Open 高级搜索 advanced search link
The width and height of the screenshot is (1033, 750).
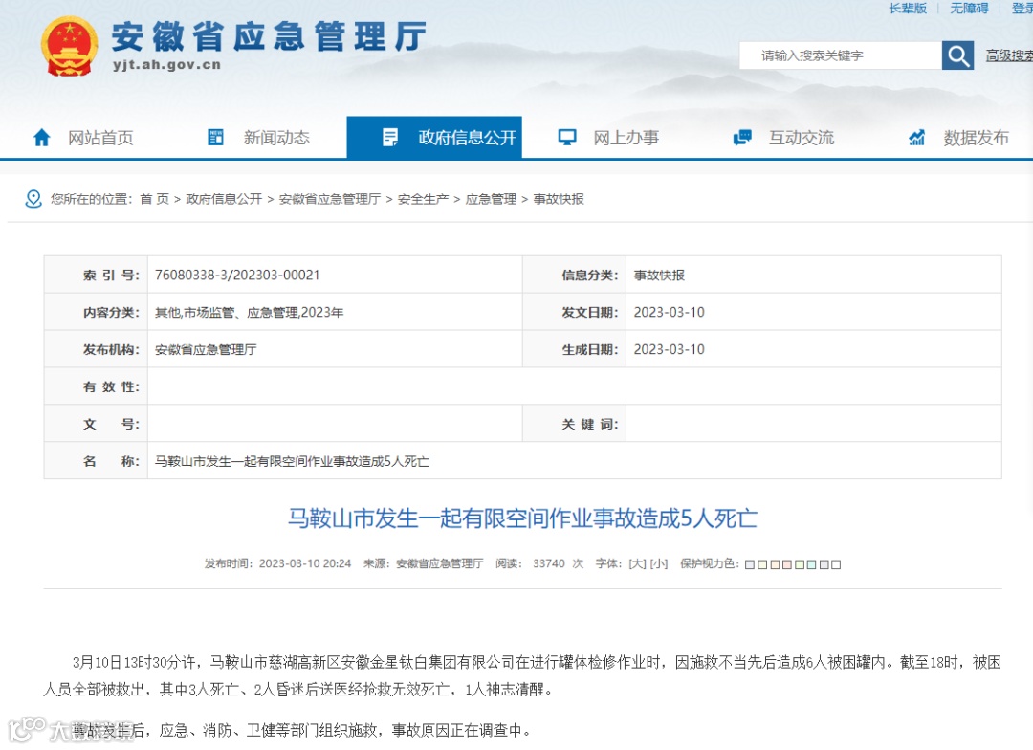click(1009, 55)
